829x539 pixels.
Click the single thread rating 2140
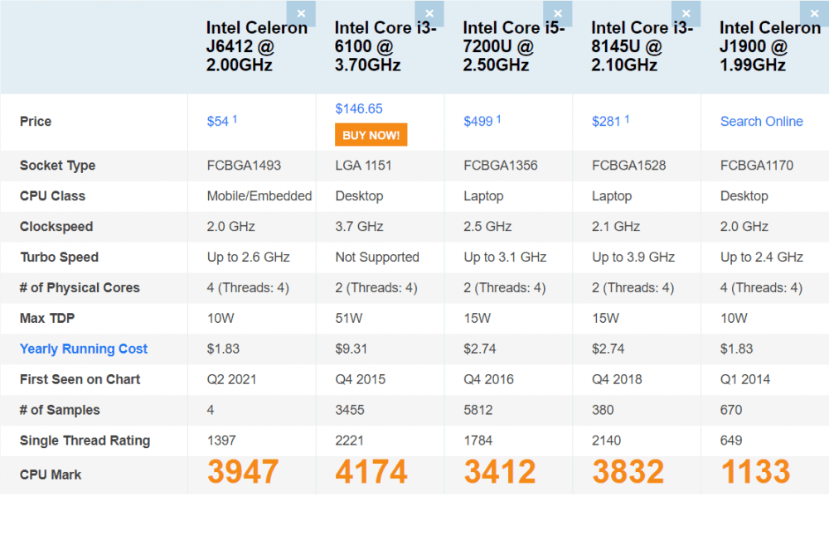tap(607, 440)
